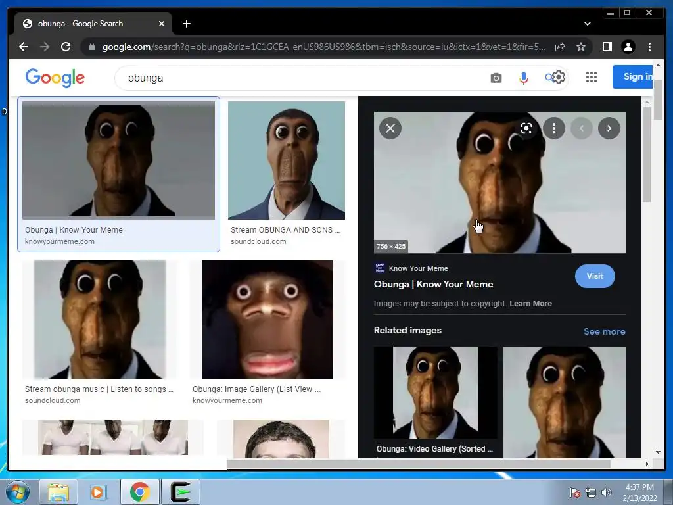Click 756 × 425 image size label
This screenshot has width=673, height=505.
click(391, 246)
